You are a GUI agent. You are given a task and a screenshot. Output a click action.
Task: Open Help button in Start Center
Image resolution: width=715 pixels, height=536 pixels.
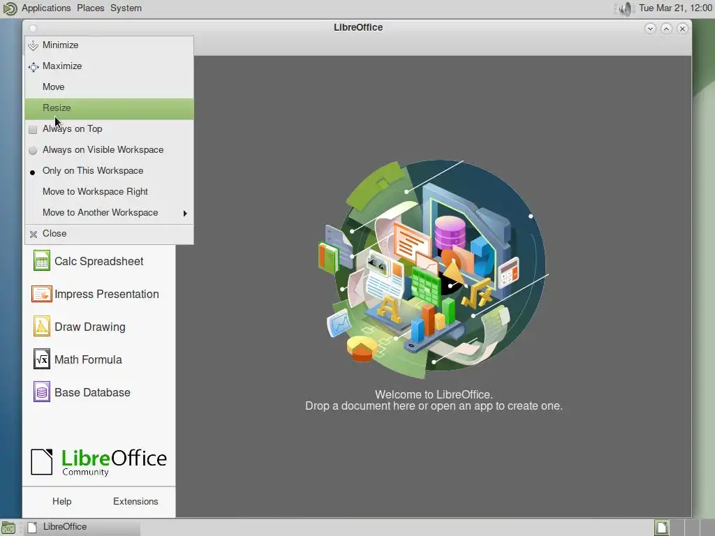(62, 501)
